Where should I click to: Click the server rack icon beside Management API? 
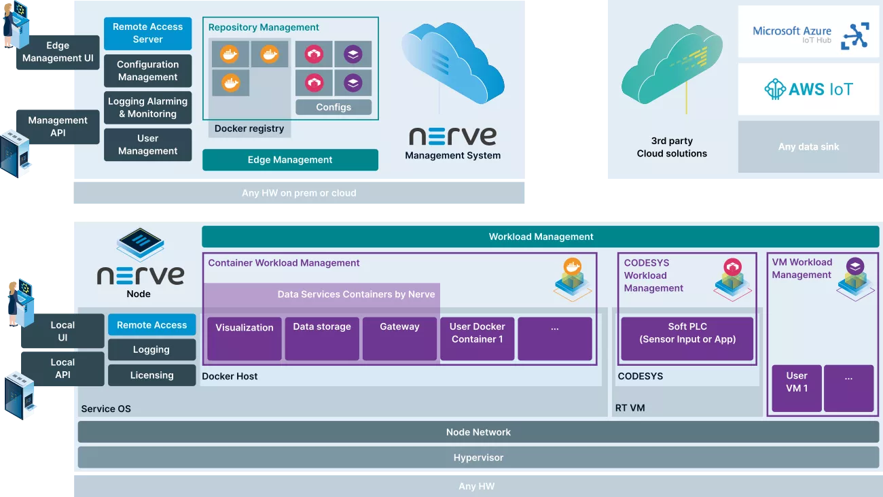coord(15,155)
